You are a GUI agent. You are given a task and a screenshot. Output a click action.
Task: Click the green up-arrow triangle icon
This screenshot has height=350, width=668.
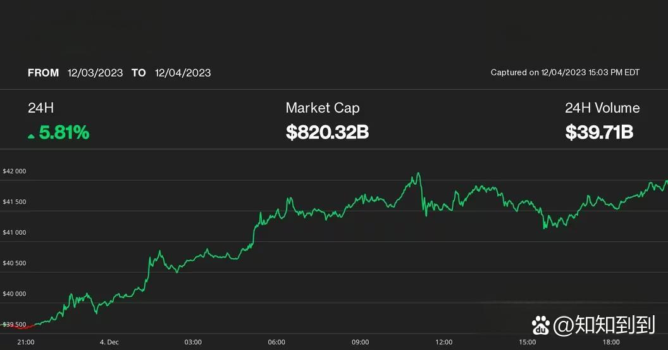[x=31, y=135]
